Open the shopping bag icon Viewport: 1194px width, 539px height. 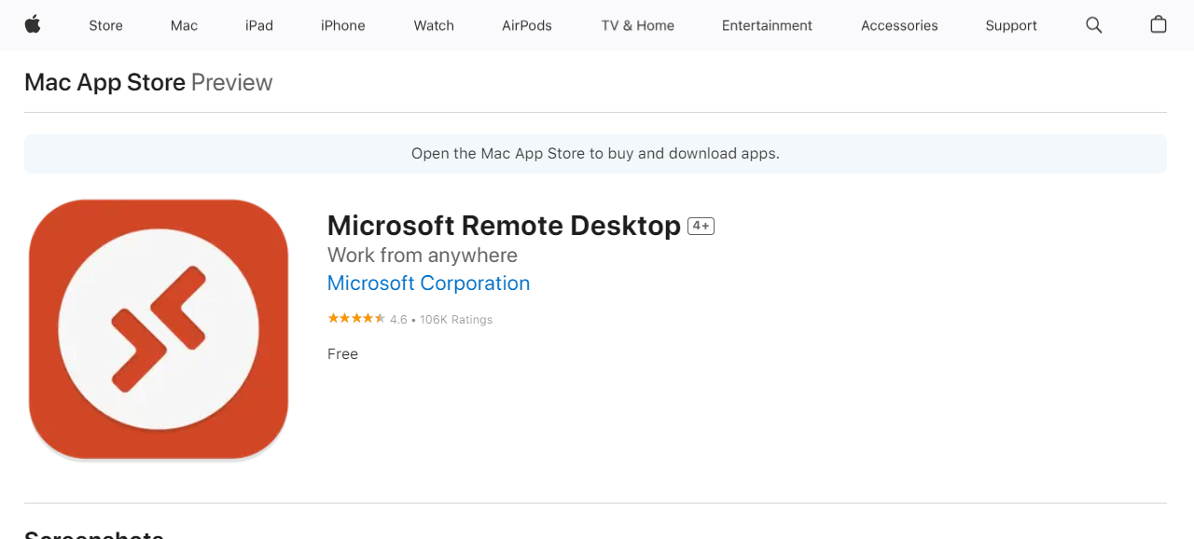pyautogui.click(x=1159, y=25)
